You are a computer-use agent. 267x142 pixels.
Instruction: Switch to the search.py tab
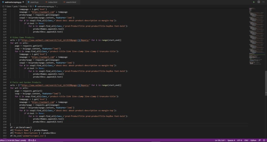tap(33, 2)
